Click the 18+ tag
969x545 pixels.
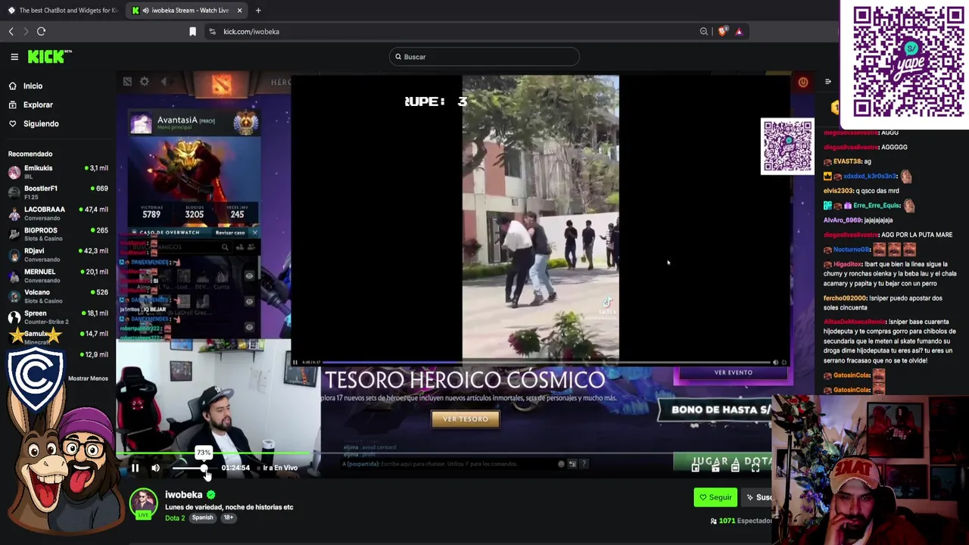[x=228, y=518]
